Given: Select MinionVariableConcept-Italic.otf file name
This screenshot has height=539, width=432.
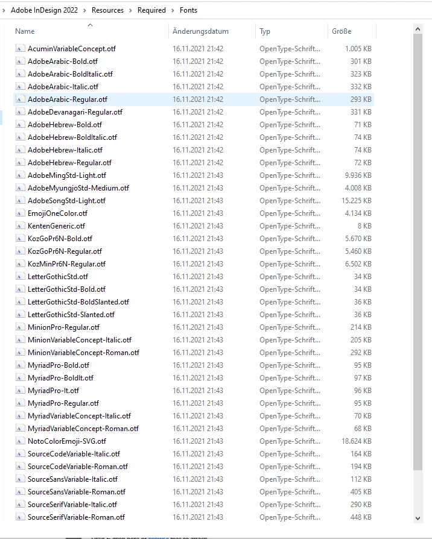Looking at the screenshot, I should coord(80,340).
